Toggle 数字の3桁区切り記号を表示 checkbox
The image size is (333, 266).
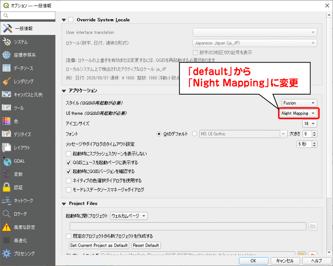coord(195,53)
